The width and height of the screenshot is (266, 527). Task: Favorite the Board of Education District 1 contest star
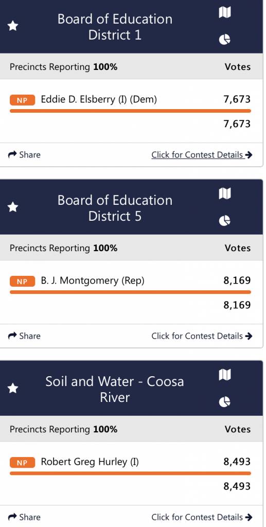point(13,26)
